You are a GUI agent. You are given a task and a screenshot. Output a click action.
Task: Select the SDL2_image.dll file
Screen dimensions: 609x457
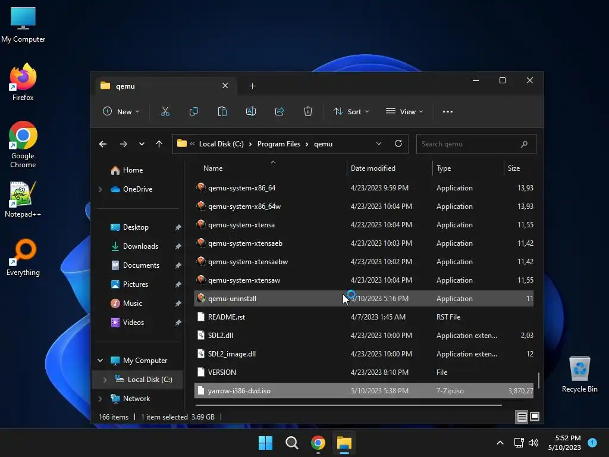pos(363,354)
